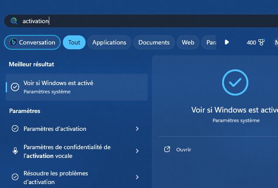278x188 pixels.
Task: Select the Tout filter tab
Action: (74, 42)
